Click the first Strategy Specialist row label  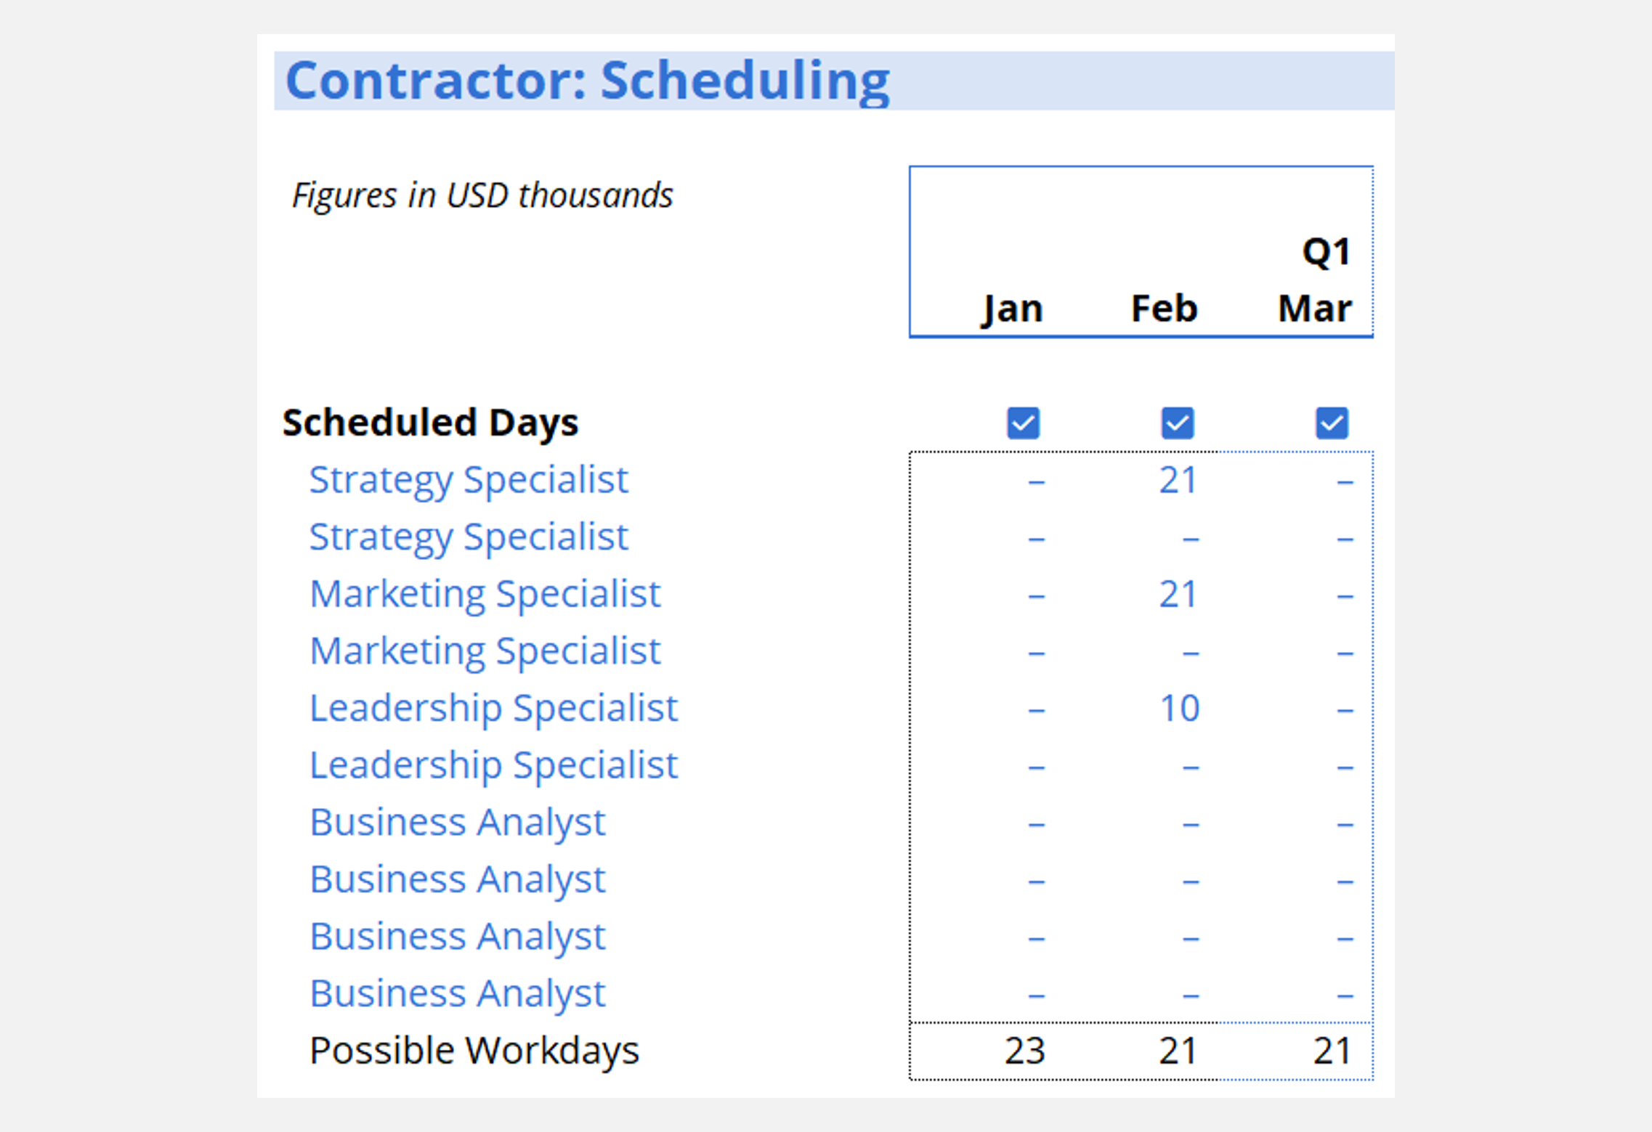469,480
